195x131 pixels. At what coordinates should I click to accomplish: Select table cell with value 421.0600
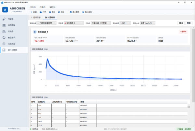[x=88, y=125]
